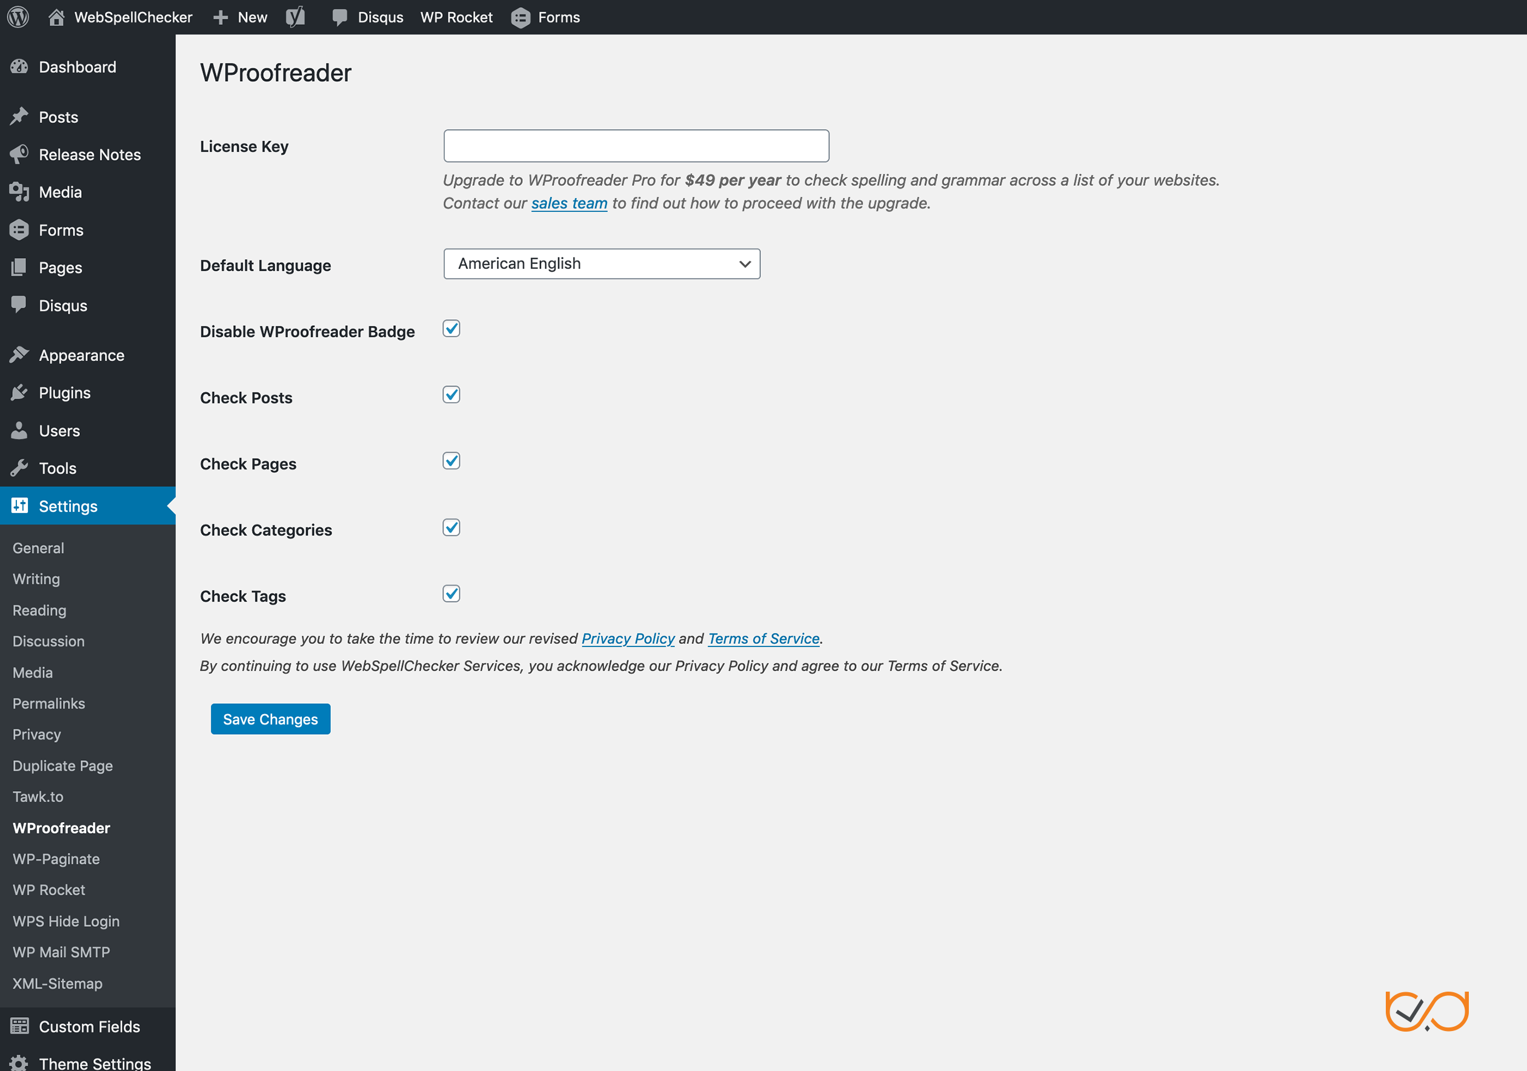
Task: Open Writing settings submenu
Action: (x=36, y=579)
